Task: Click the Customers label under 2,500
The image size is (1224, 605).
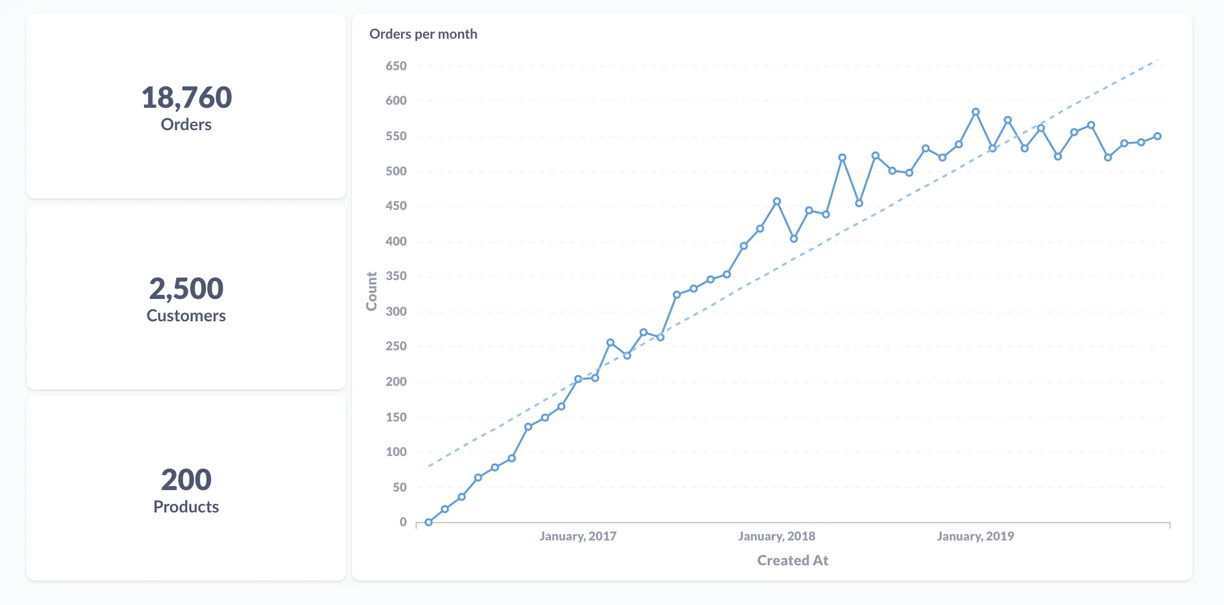Action: pyautogui.click(x=186, y=316)
